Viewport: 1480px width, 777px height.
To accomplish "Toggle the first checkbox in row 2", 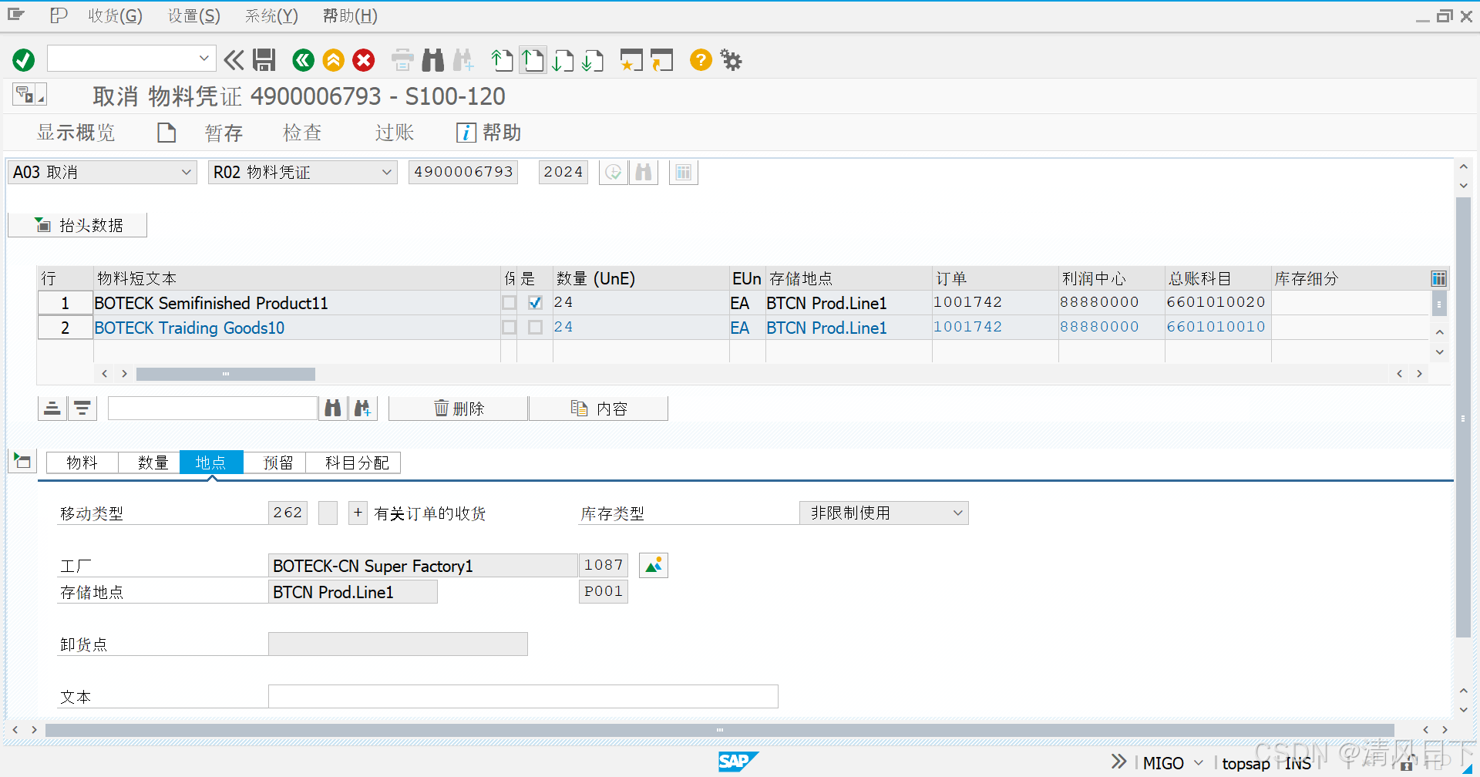I will (x=509, y=328).
